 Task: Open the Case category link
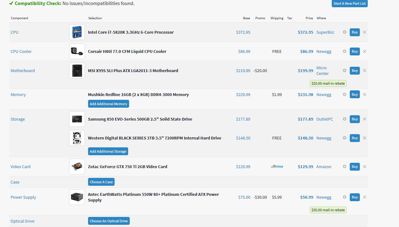15,182
